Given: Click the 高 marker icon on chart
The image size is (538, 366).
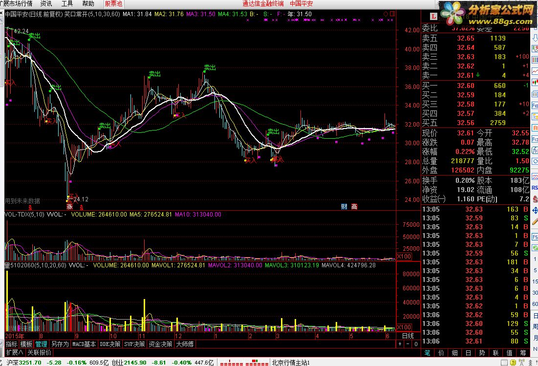Looking at the screenshot, I should pos(354,207).
